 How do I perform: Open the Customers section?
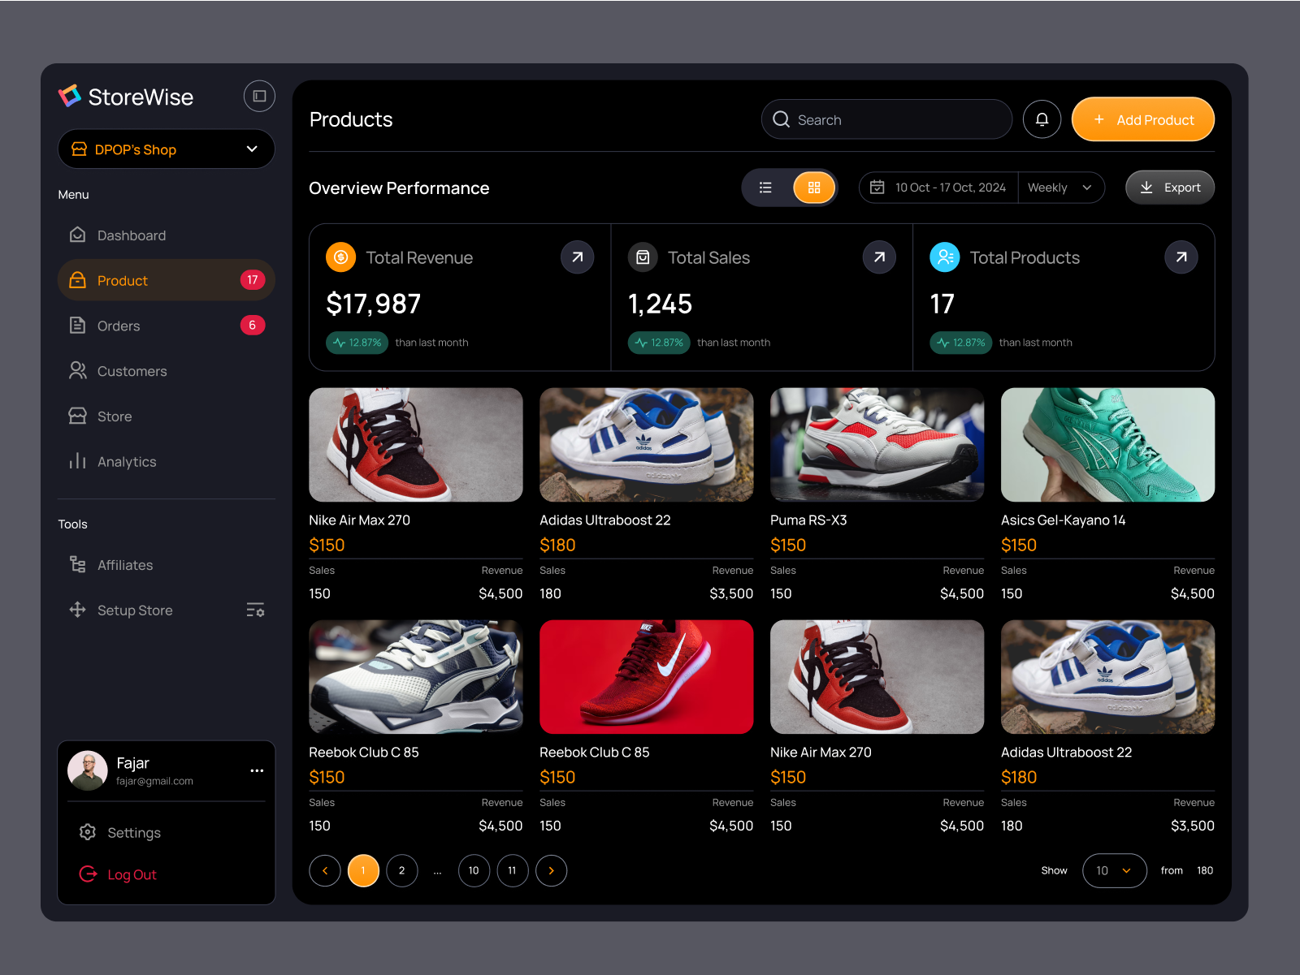(132, 371)
